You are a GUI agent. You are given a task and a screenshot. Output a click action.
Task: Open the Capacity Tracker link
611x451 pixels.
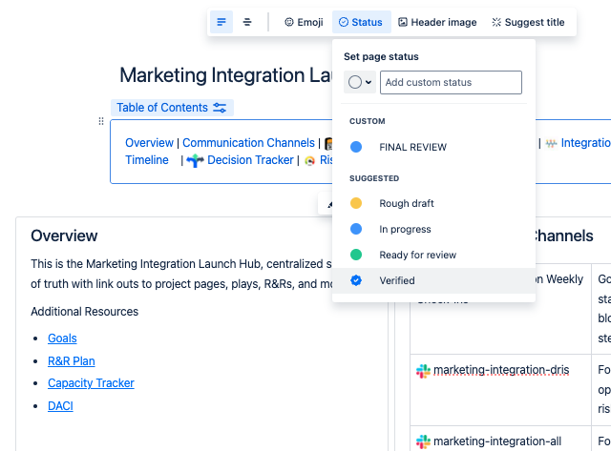(91, 383)
